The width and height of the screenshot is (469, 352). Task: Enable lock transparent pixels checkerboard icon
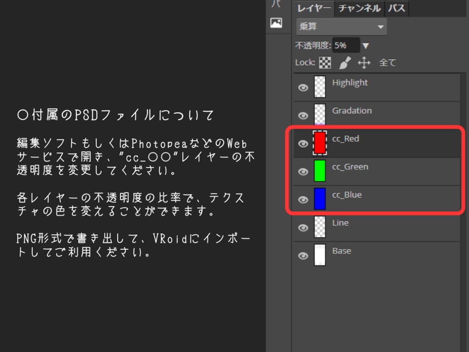pyautogui.click(x=325, y=62)
